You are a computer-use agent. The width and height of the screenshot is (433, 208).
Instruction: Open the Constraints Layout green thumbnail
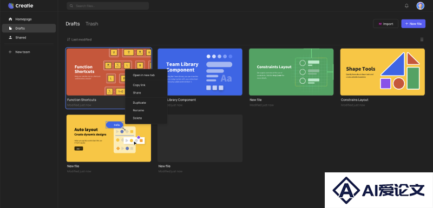pyautogui.click(x=291, y=72)
